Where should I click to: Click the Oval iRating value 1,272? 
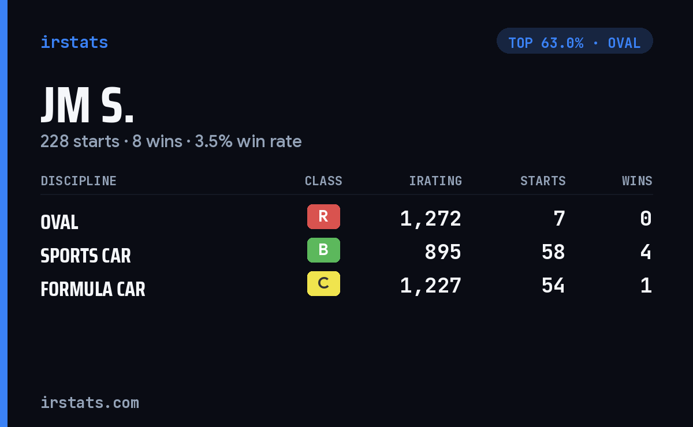(431, 219)
